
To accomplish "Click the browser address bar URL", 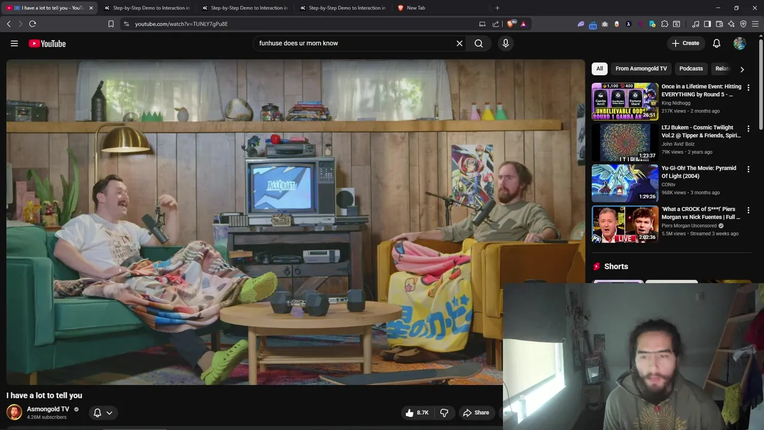I will (181, 24).
